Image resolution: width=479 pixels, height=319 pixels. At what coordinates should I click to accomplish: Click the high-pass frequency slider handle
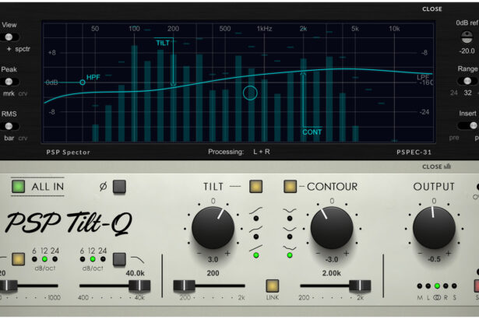9,286
